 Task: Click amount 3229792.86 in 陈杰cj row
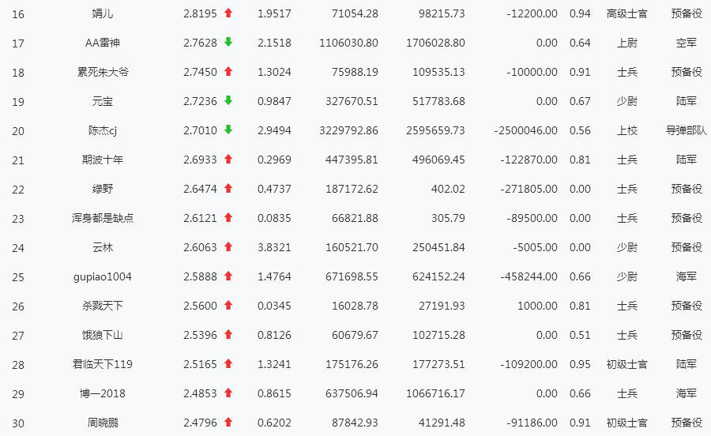tap(348, 130)
